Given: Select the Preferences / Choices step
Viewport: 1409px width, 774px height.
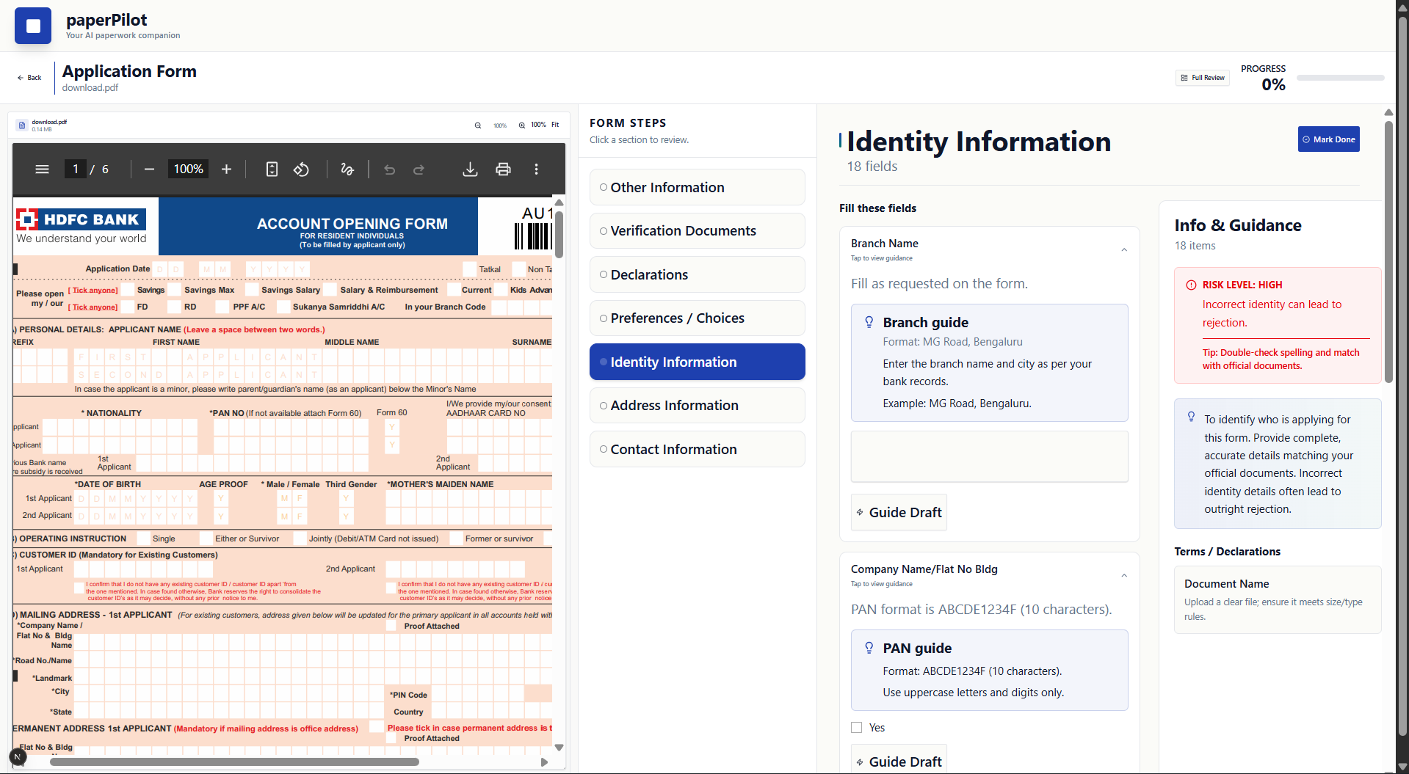Looking at the screenshot, I should click(x=697, y=318).
